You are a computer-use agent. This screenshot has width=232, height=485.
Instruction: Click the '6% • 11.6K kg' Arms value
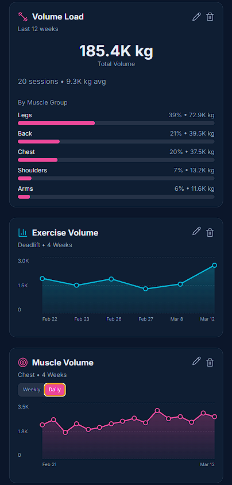pyautogui.click(x=194, y=188)
